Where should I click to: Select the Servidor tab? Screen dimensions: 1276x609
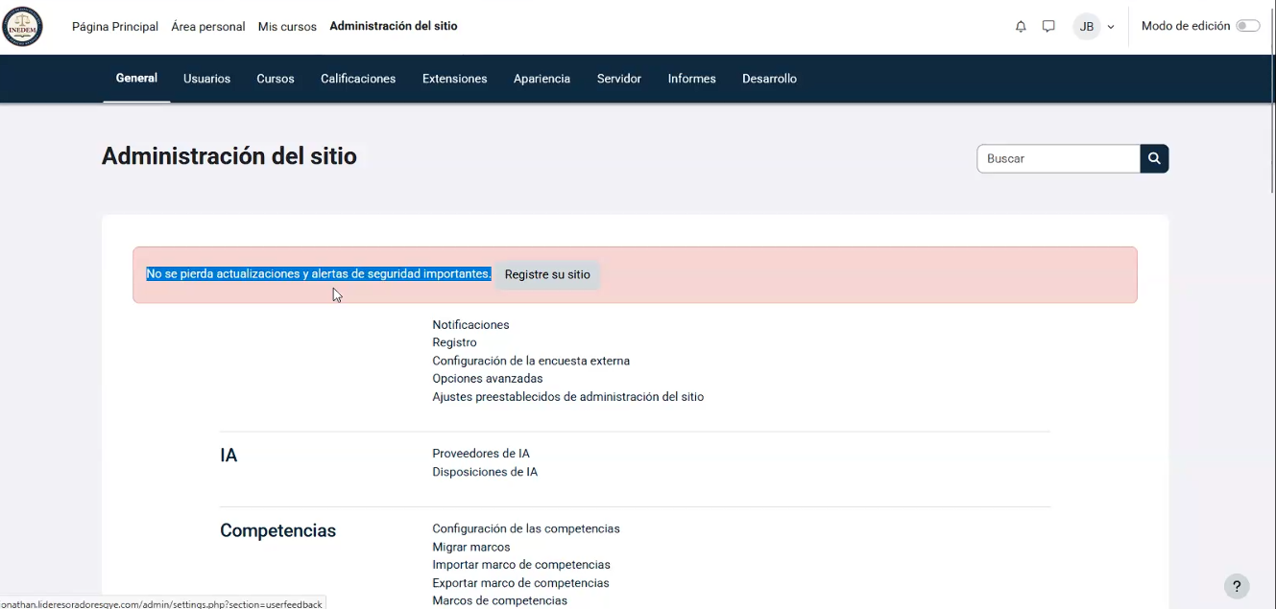coord(618,79)
